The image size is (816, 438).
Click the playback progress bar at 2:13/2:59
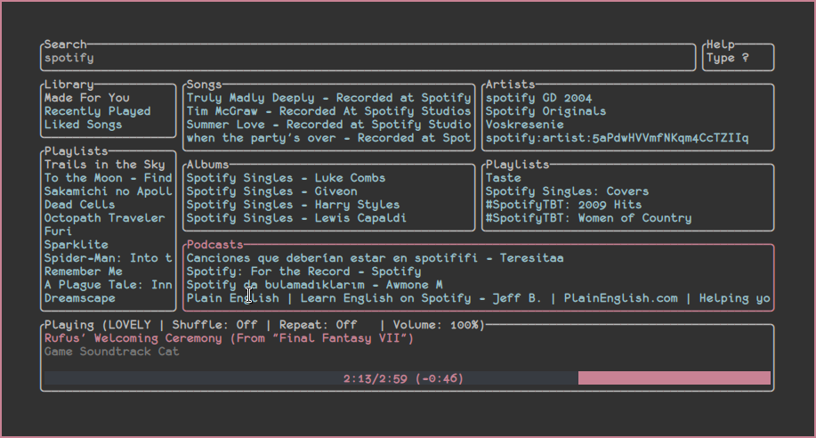[408, 378]
